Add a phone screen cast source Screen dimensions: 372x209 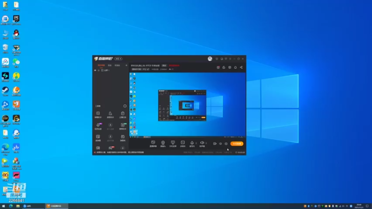(x=173, y=144)
